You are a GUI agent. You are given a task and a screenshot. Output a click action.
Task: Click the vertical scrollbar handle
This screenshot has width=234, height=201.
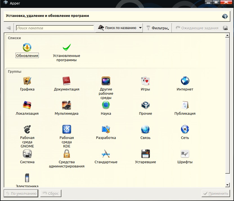(227, 106)
